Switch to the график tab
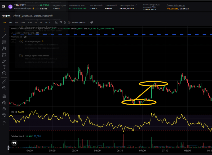The image size is (212, 155). point(6,16)
